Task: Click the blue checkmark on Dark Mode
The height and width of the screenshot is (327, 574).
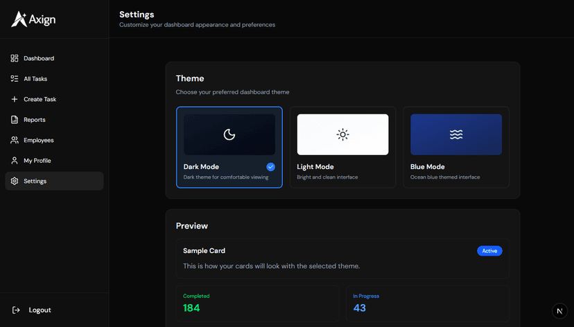Action: tap(270, 167)
